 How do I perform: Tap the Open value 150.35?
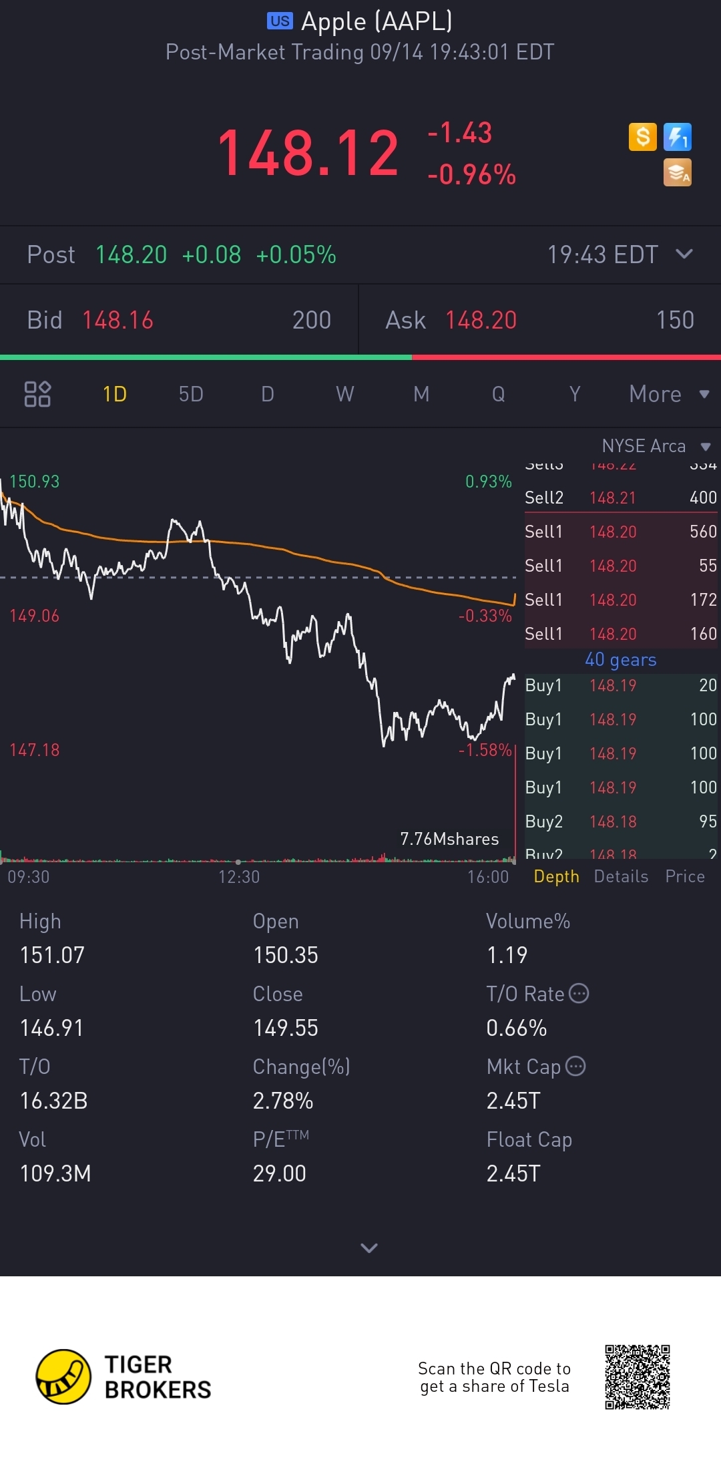pos(286,955)
